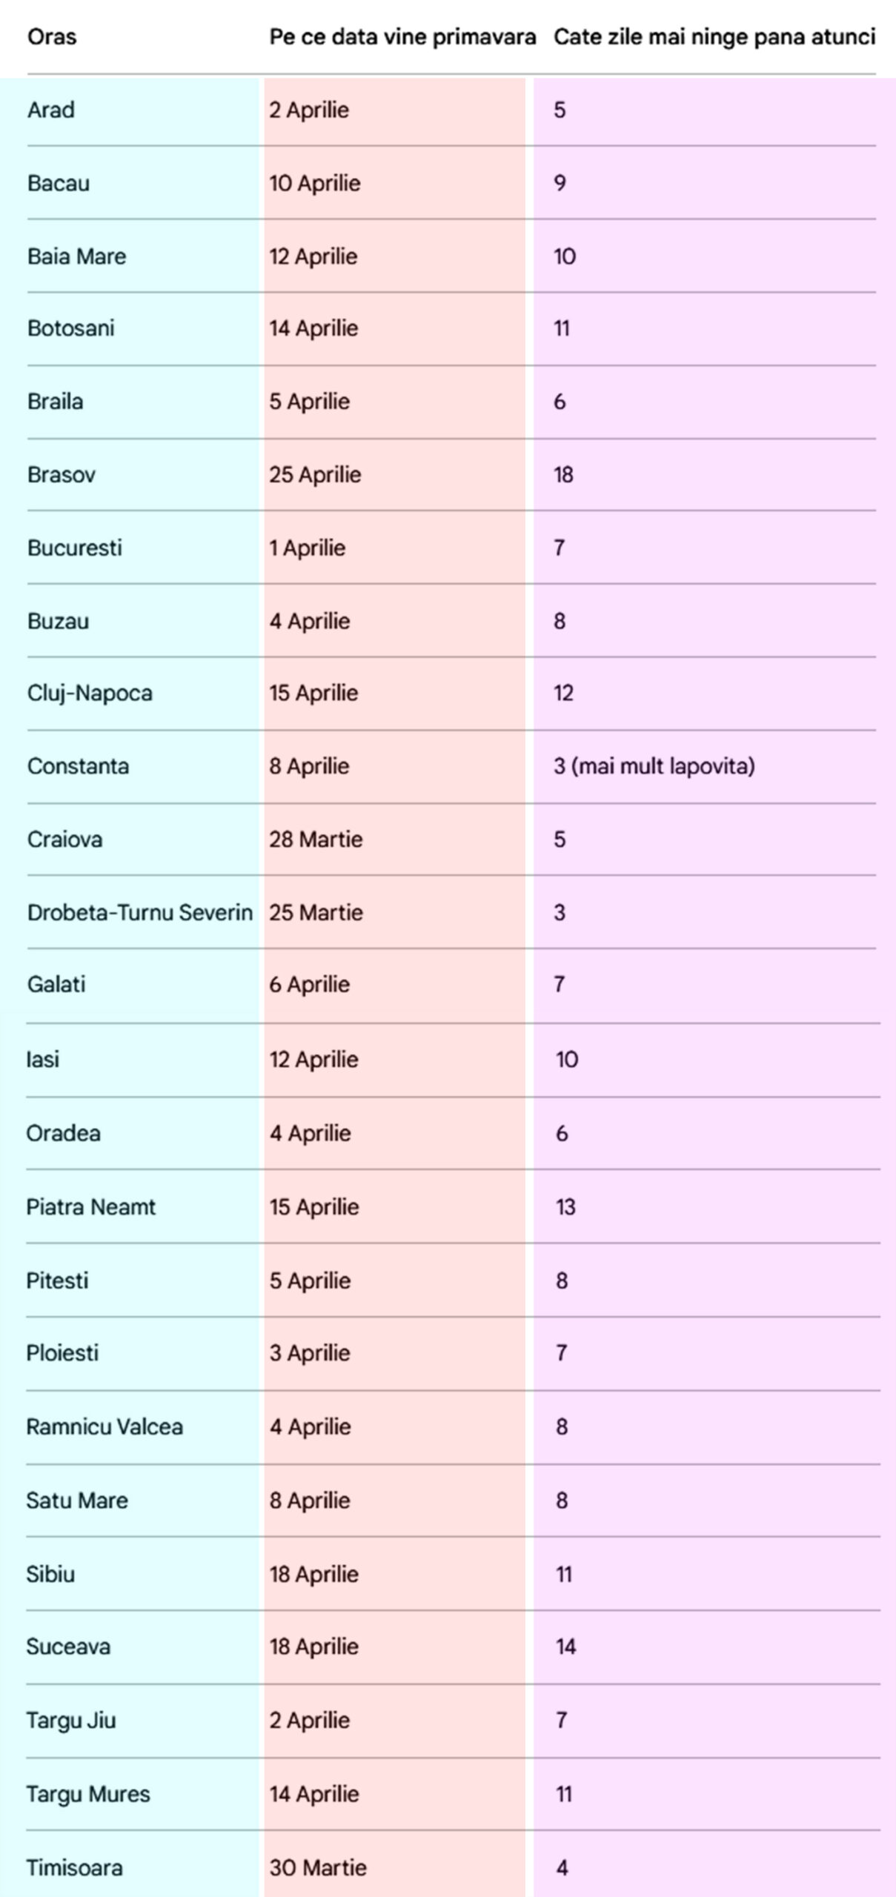Screen dimensions: 896x1897
Task: Select the Baia Mare row label
Action: [76, 256]
